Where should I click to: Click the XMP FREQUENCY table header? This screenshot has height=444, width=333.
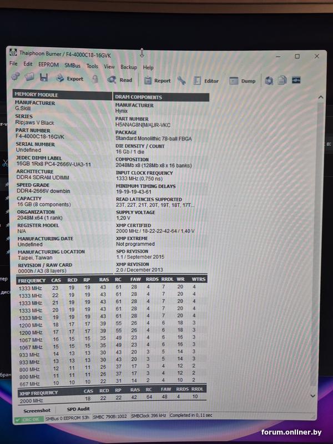click(38, 393)
